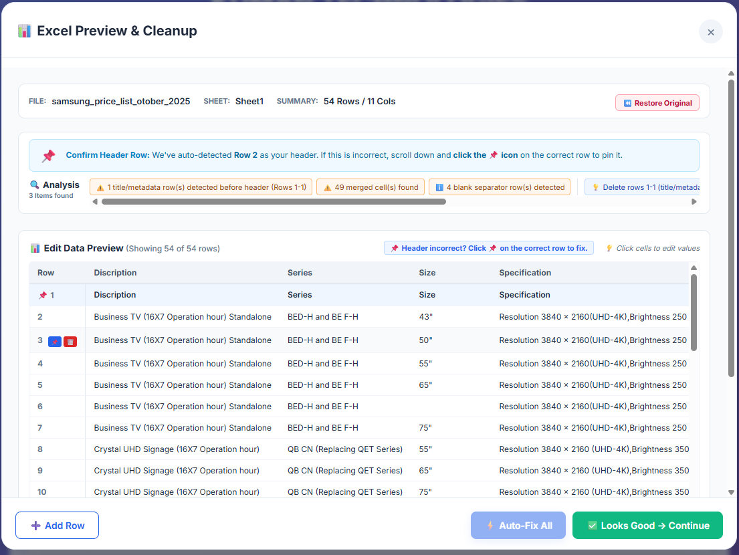739x555 pixels.
Task: Close the Excel Preview & Cleanup dialog
Action: [710, 32]
